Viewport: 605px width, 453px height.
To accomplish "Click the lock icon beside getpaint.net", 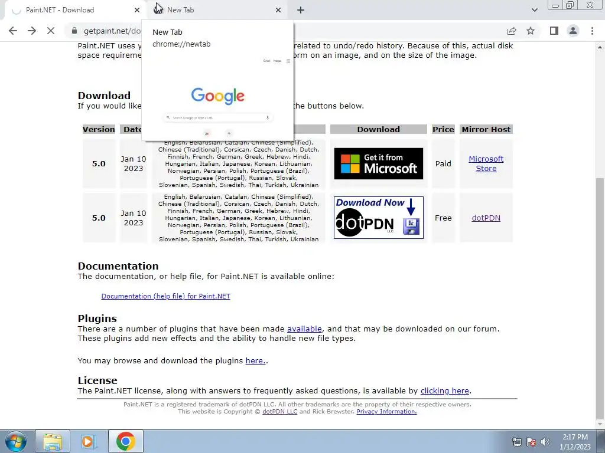I will point(74,31).
